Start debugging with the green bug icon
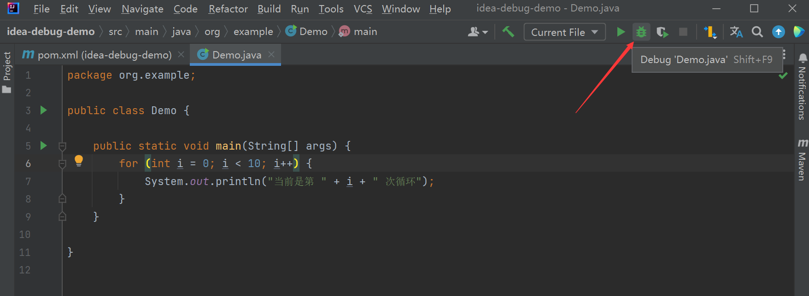The height and width of the screenshot is (296, 809). tap(641, 32)
